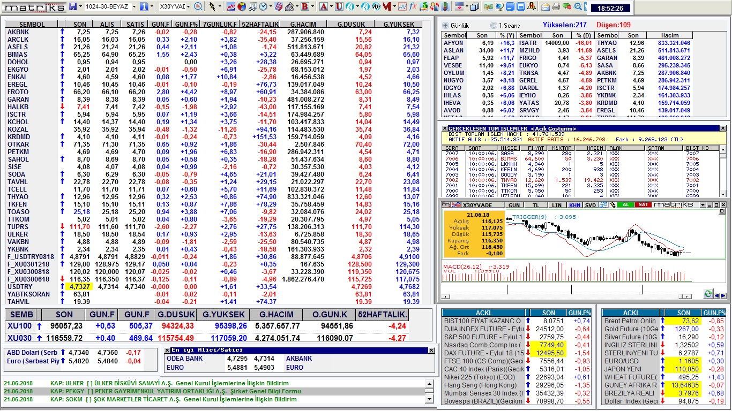Expand dropdown arrow beside red 'B' icon

(x=312, y=6)
